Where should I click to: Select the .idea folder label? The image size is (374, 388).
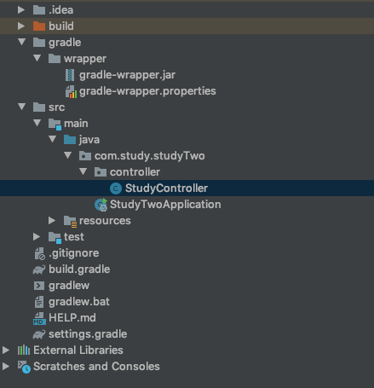click(60, 10)
